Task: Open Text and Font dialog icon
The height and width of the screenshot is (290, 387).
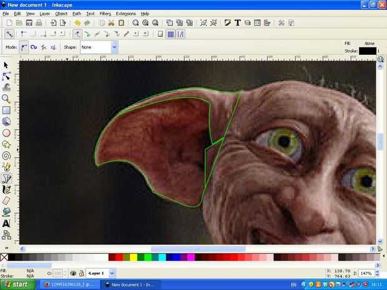Action: click(238, 23)
